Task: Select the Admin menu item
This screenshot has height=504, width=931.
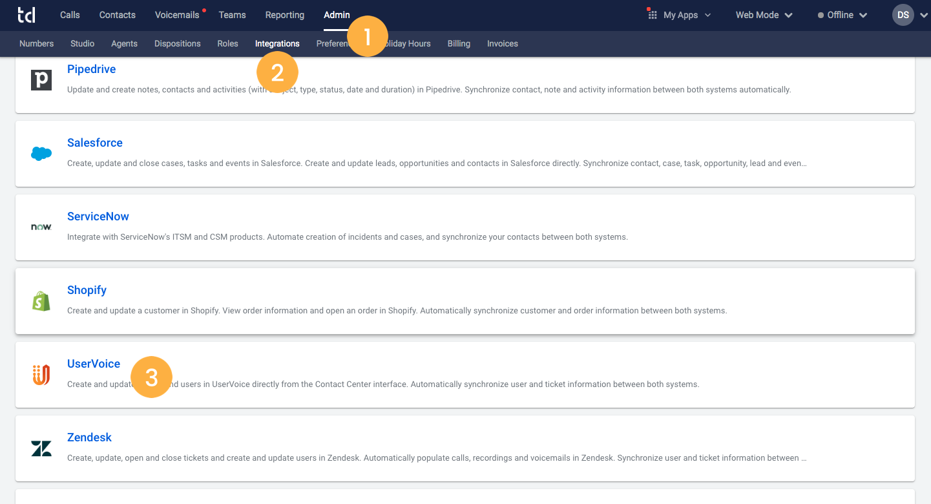Action: [337, 15]
